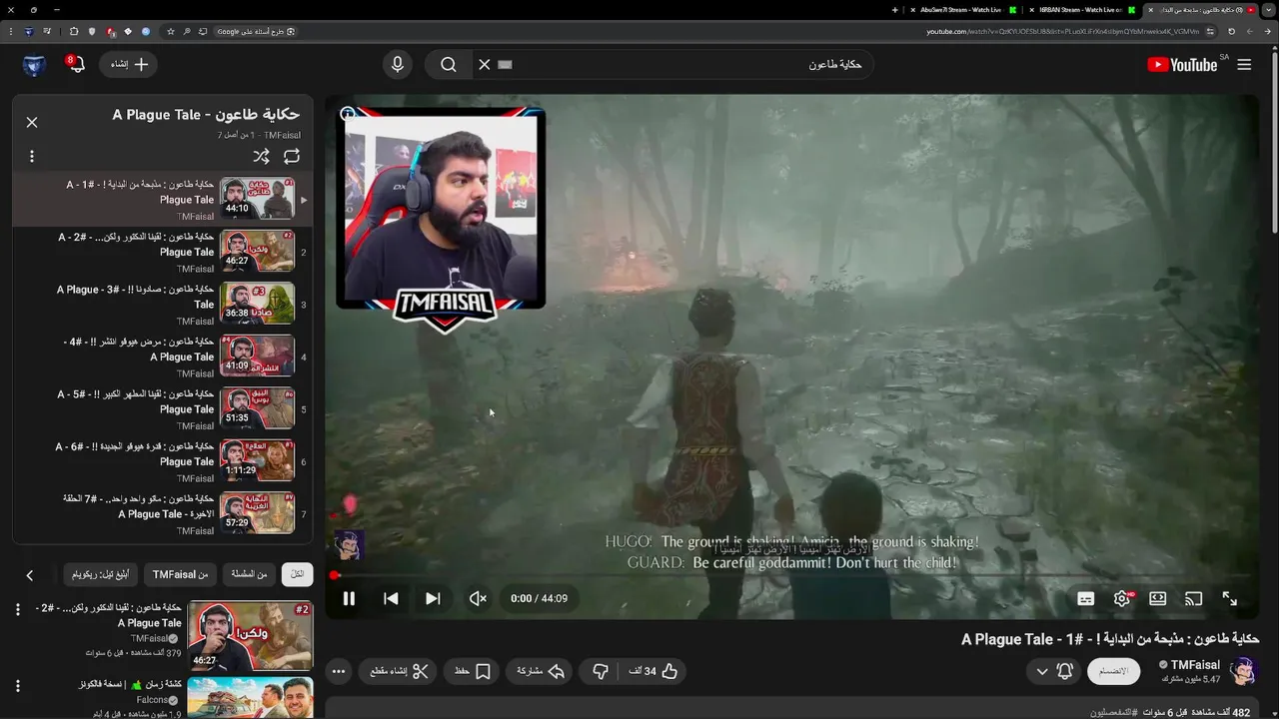This screenshot has height=719, width=1279.
Task: Show more filter chips with the arrow
Action: pos(29,575)
